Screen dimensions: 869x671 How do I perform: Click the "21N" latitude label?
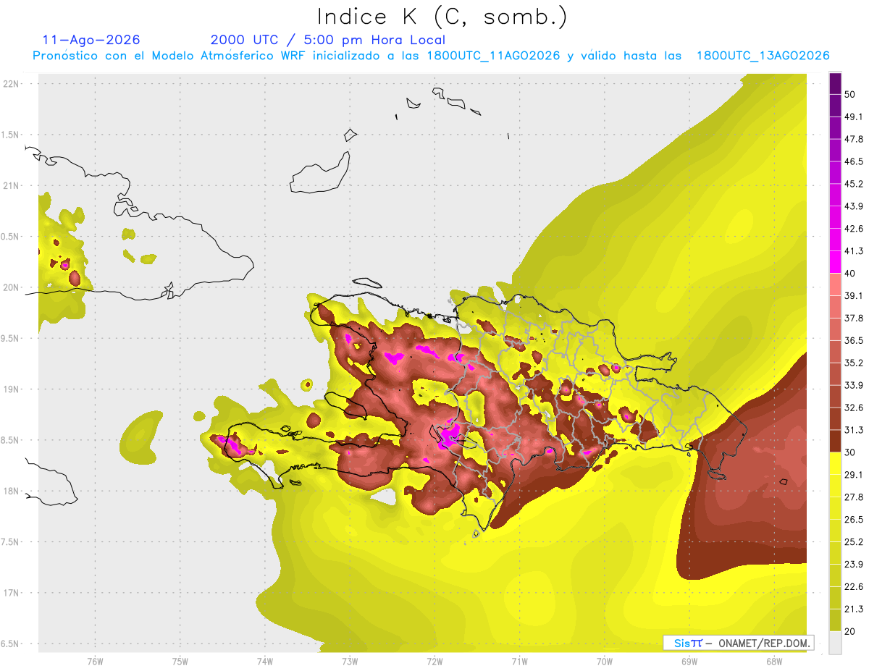pyautogui.click(x=12, y=185)
